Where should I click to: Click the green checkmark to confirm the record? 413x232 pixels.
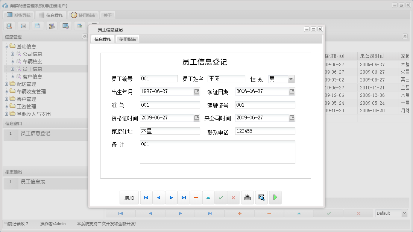tap(221, 197)
